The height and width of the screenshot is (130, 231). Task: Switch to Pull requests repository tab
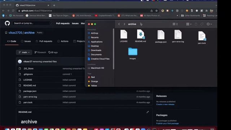click(x=44, y=41)
